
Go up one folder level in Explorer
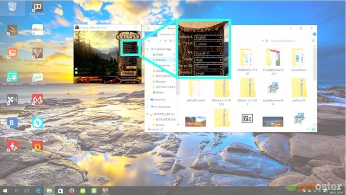165,41
